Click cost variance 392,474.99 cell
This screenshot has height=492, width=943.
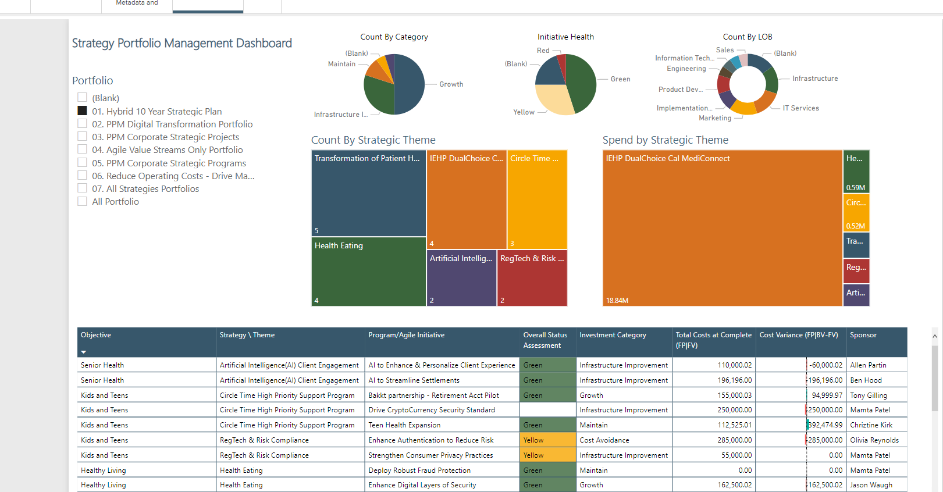click(801, 425)
